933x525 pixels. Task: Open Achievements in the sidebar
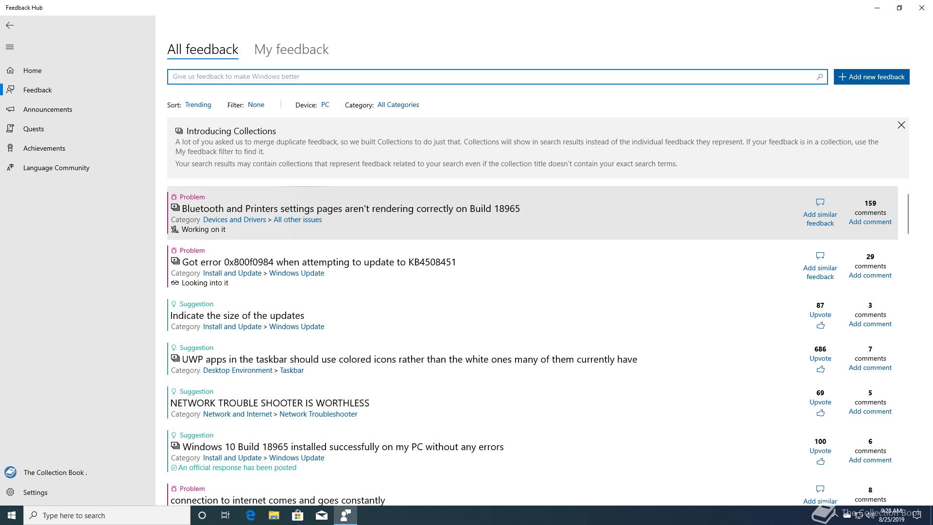(x=78, y=148)
